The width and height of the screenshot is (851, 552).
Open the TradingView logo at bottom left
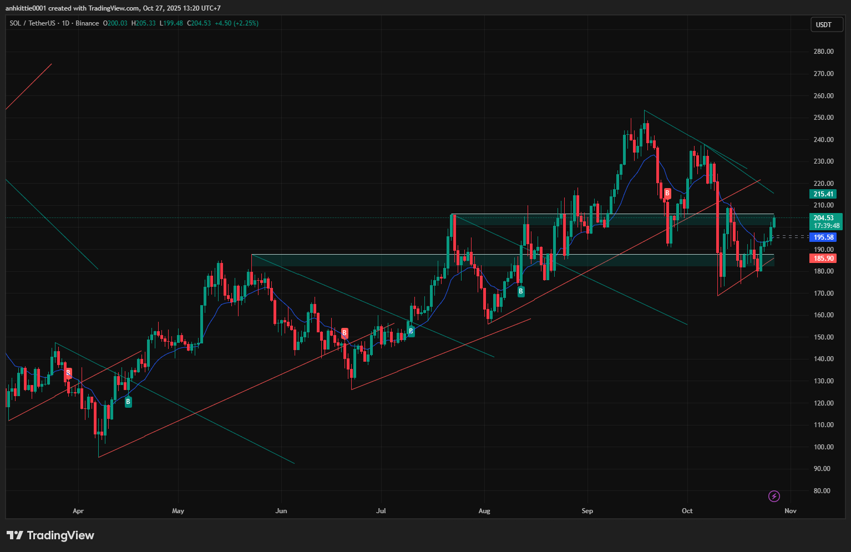[50, 535]
